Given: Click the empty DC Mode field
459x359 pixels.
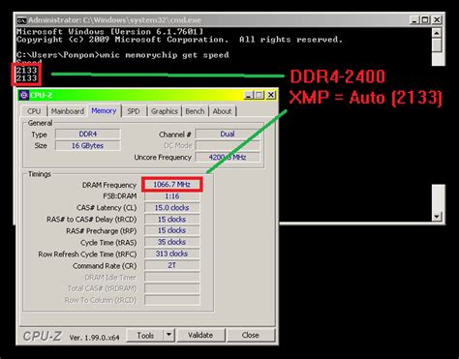Looking at the screenshot, I should pyautogui.click(x=228, y=145).
